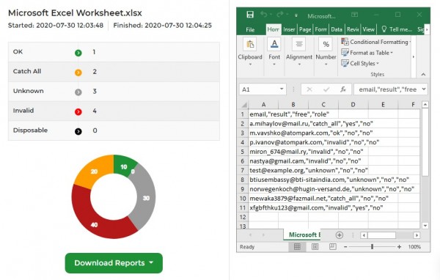Click the Save icon in Excel title bar
Viewport: 440px width, 280px height.
point(250,15)
